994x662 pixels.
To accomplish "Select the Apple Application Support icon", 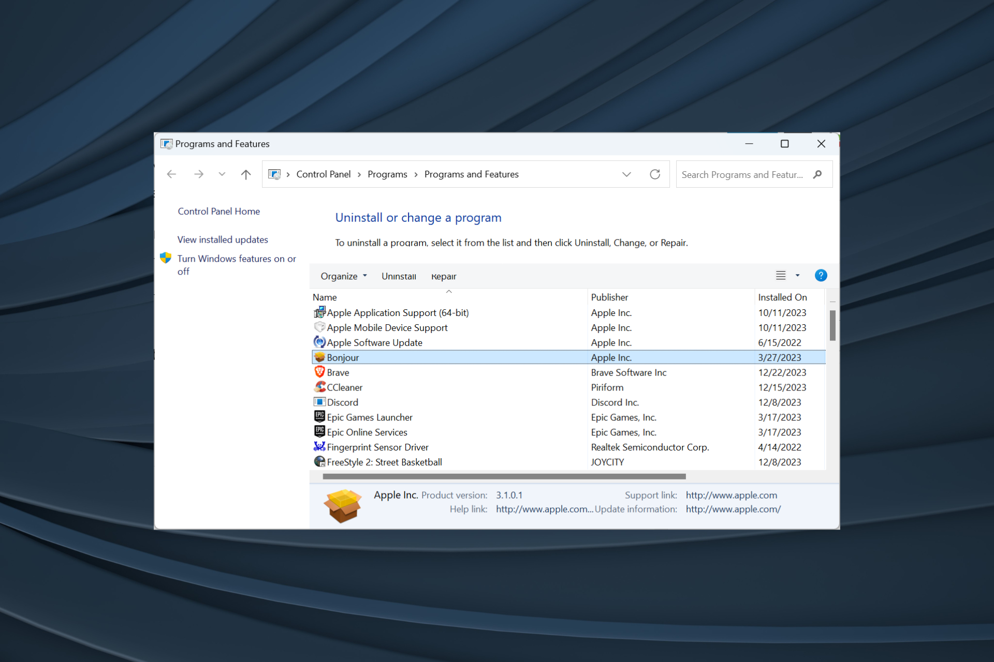I will [319, 312].
